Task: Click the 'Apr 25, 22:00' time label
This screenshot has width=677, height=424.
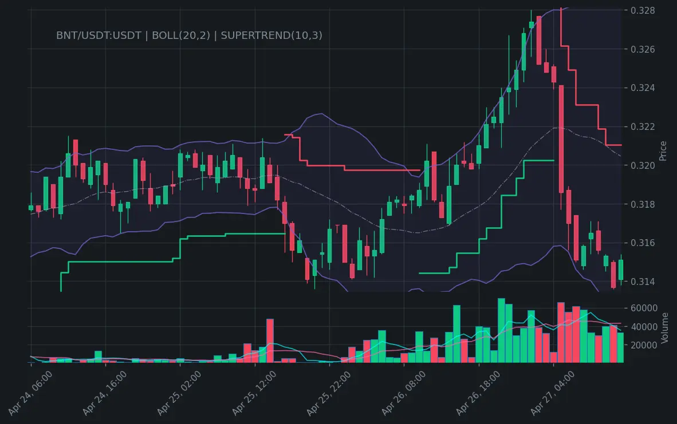Action: (329, 393)
